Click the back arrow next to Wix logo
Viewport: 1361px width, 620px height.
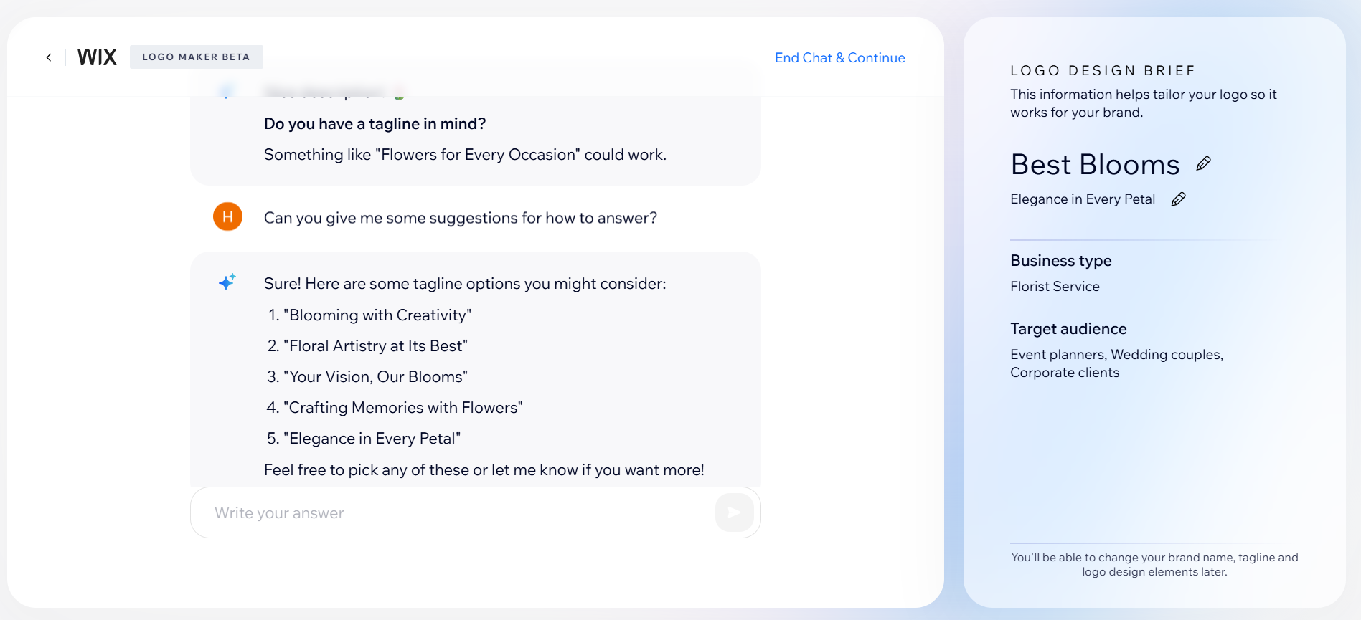point(48,57)
